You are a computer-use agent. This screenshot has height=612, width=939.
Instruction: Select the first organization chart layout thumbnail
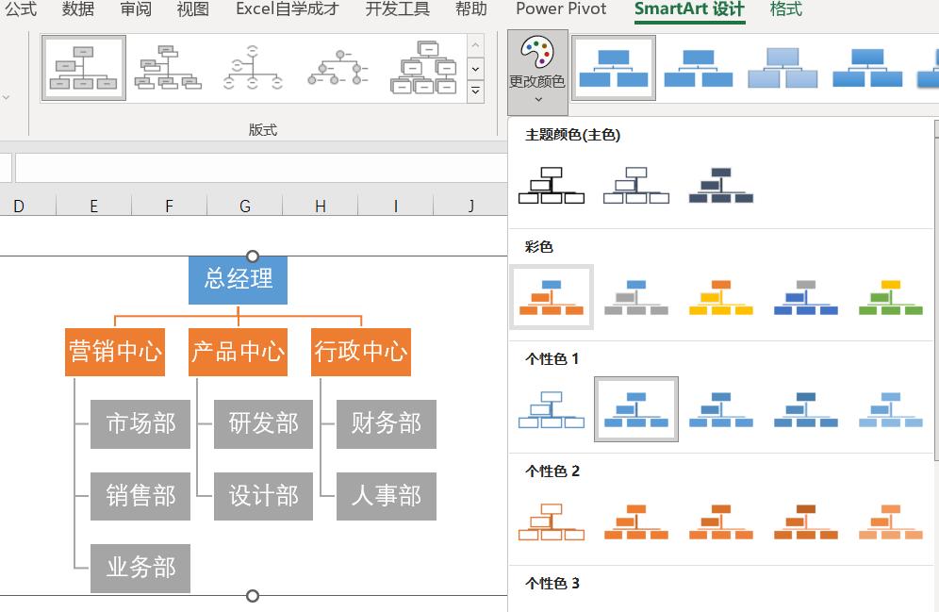pyautogui.click(x=83, y=68)
